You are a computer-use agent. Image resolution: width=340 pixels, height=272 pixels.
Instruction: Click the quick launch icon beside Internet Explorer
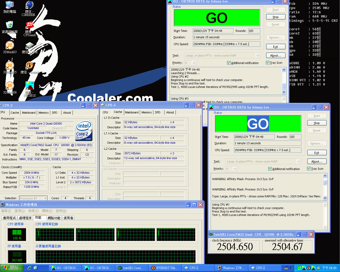(x=35, y=268)
